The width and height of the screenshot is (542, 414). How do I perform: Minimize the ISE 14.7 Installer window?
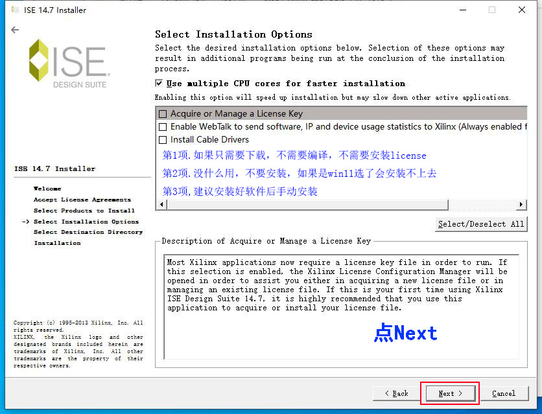462,10
